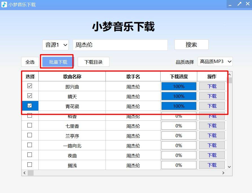Click the 晴天 100% progress bar
252x193 pixels.
(x=178, y=96)
